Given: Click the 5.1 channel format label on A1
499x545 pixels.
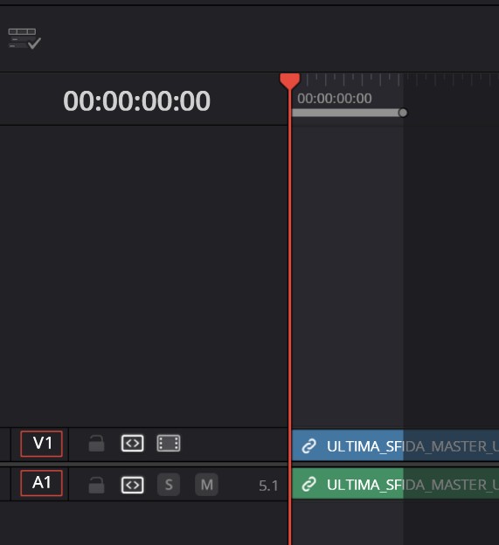Looking at the screenshot, I should click(268, 486).
